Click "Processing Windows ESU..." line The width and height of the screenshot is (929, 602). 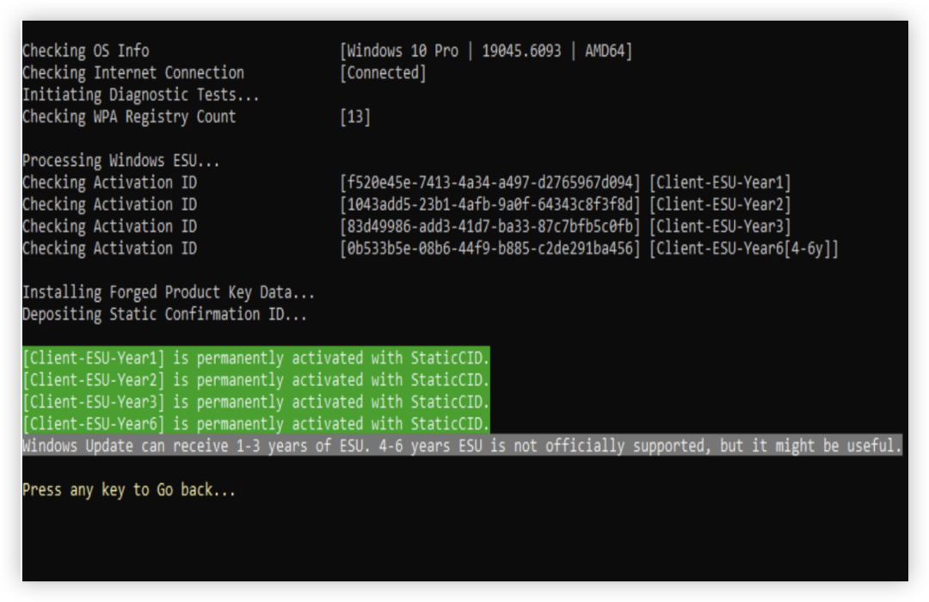(x=120, y=161)
